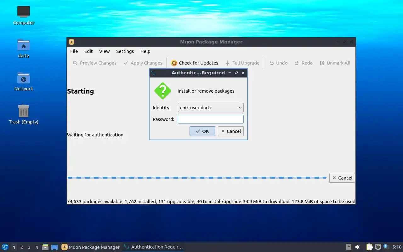Select the Muon Package Manager taskbar entry
Viewport: 403px width, 252px height.
pyautogui.click(x=91, y=247)
